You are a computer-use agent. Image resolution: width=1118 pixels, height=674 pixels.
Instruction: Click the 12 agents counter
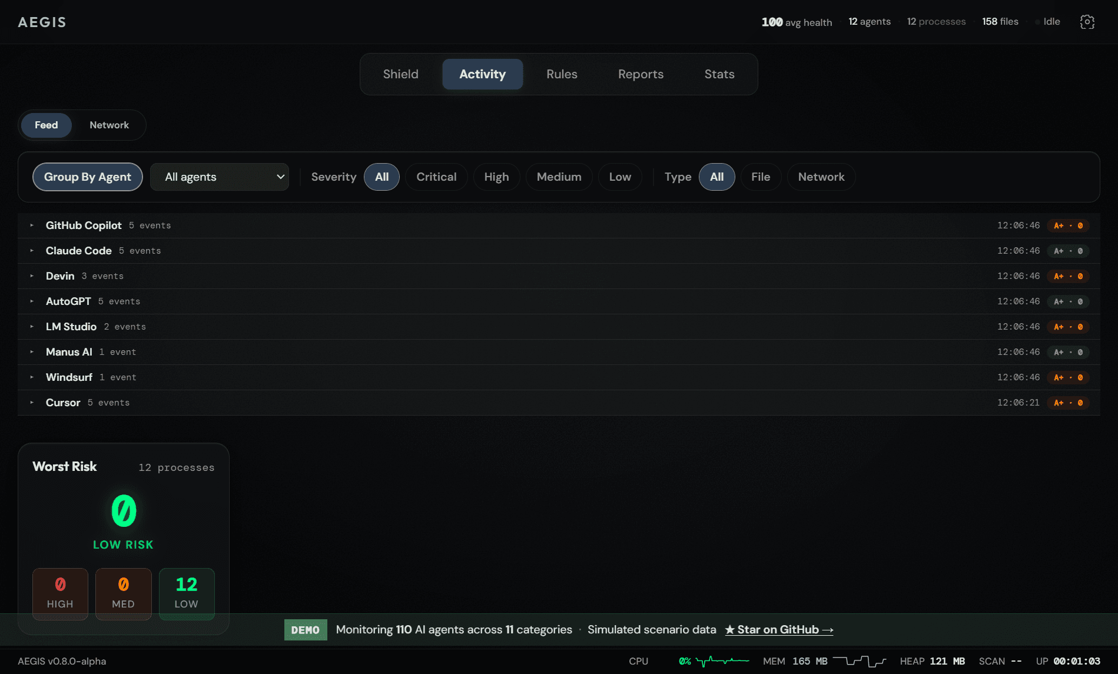click(870, 22)
